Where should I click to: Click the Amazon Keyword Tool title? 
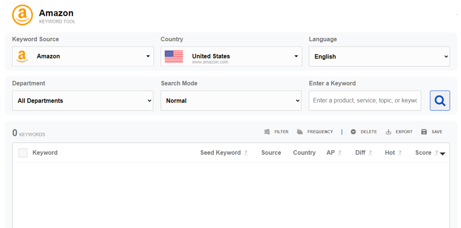coord(57,16)
